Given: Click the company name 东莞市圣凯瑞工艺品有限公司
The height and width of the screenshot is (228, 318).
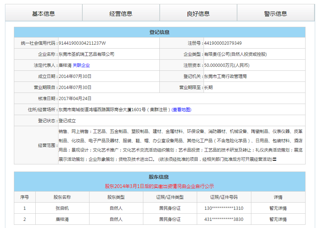Looking at the screenshot, I should [87, 54].
